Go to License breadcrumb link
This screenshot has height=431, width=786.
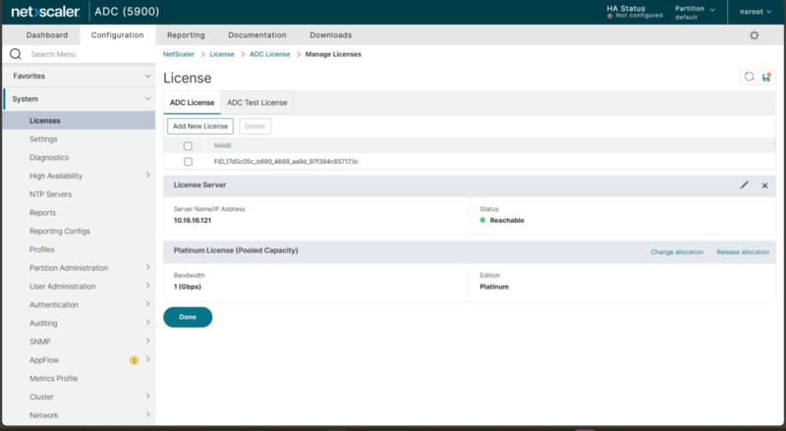click(x=222, y=54)
